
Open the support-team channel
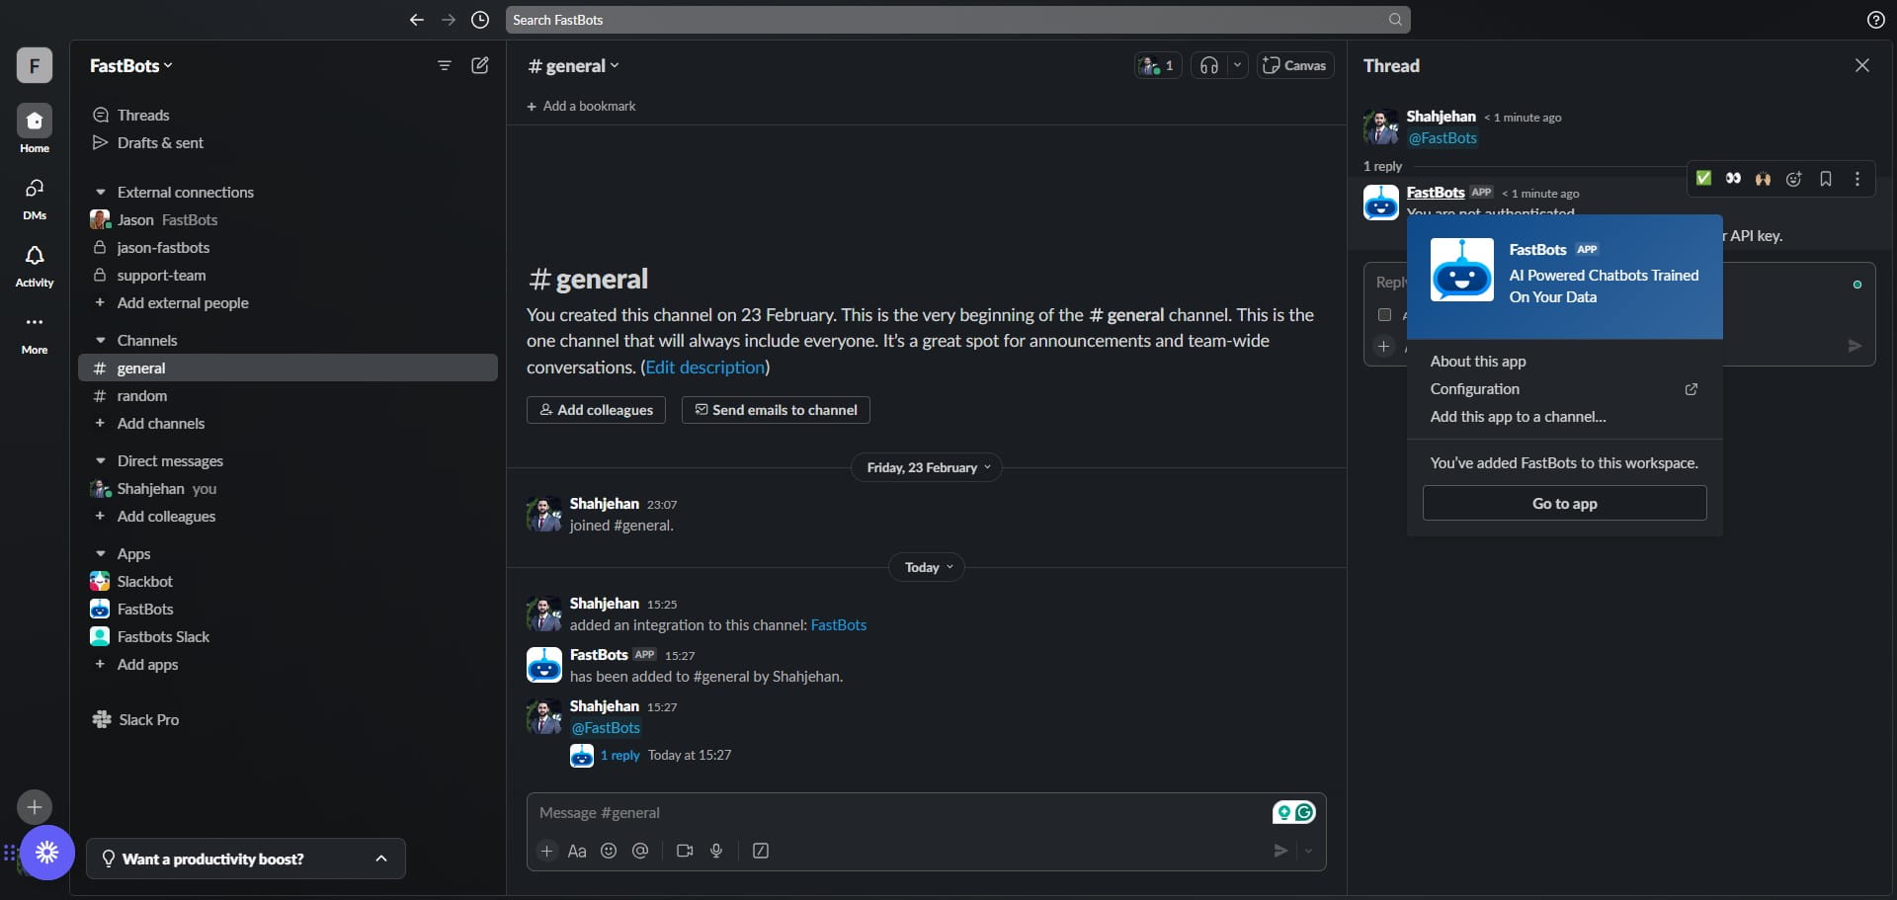(288, 275)
